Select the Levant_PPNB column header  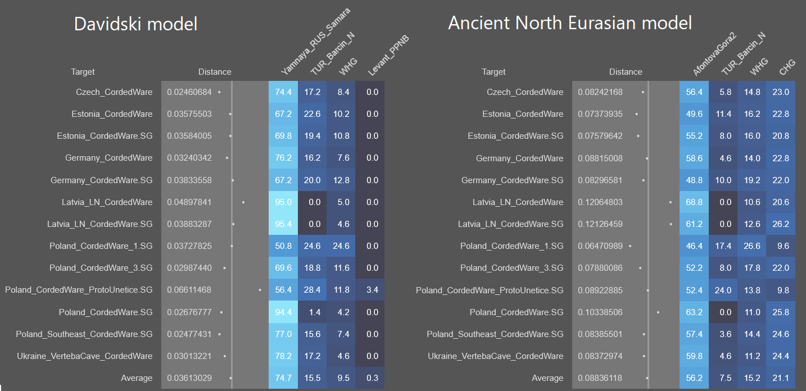point(388,55)
